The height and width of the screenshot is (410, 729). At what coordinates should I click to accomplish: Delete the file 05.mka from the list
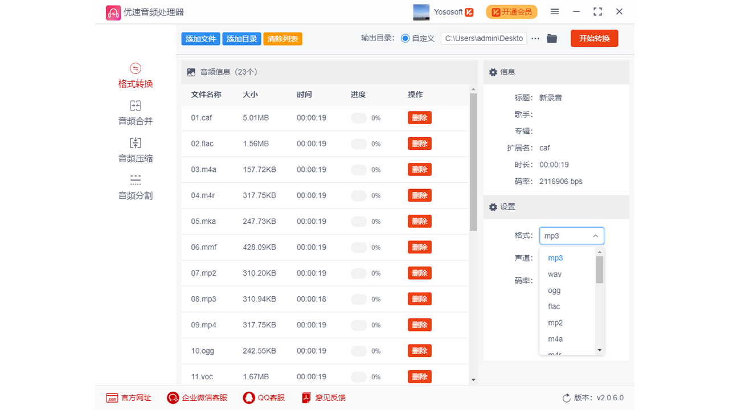coord(419,221)
